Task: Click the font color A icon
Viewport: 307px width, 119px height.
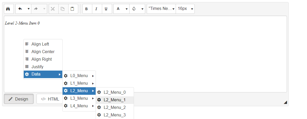Action: coord(118,9)
